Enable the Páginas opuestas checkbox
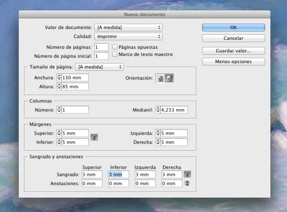287x212 pixels. pyautogui.click(x=115, y=47)
